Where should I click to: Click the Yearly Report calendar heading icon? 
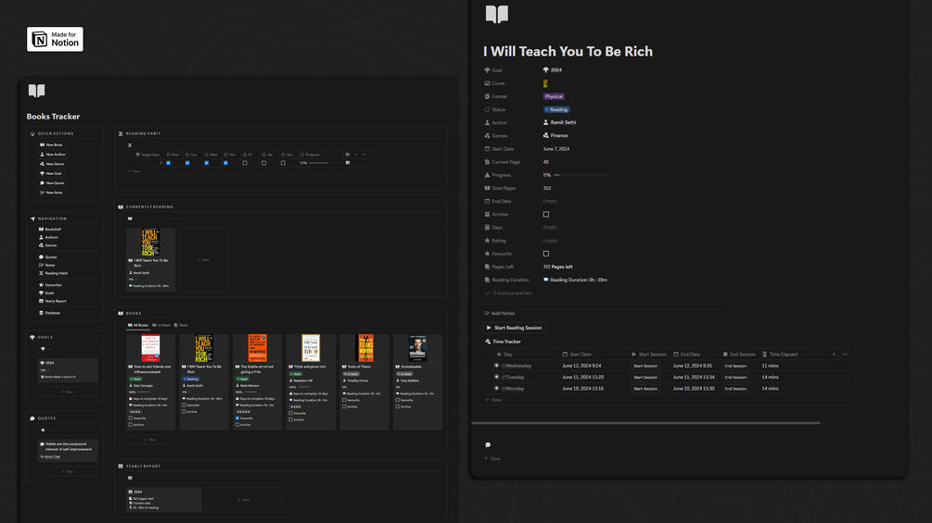tap(121, 467)
